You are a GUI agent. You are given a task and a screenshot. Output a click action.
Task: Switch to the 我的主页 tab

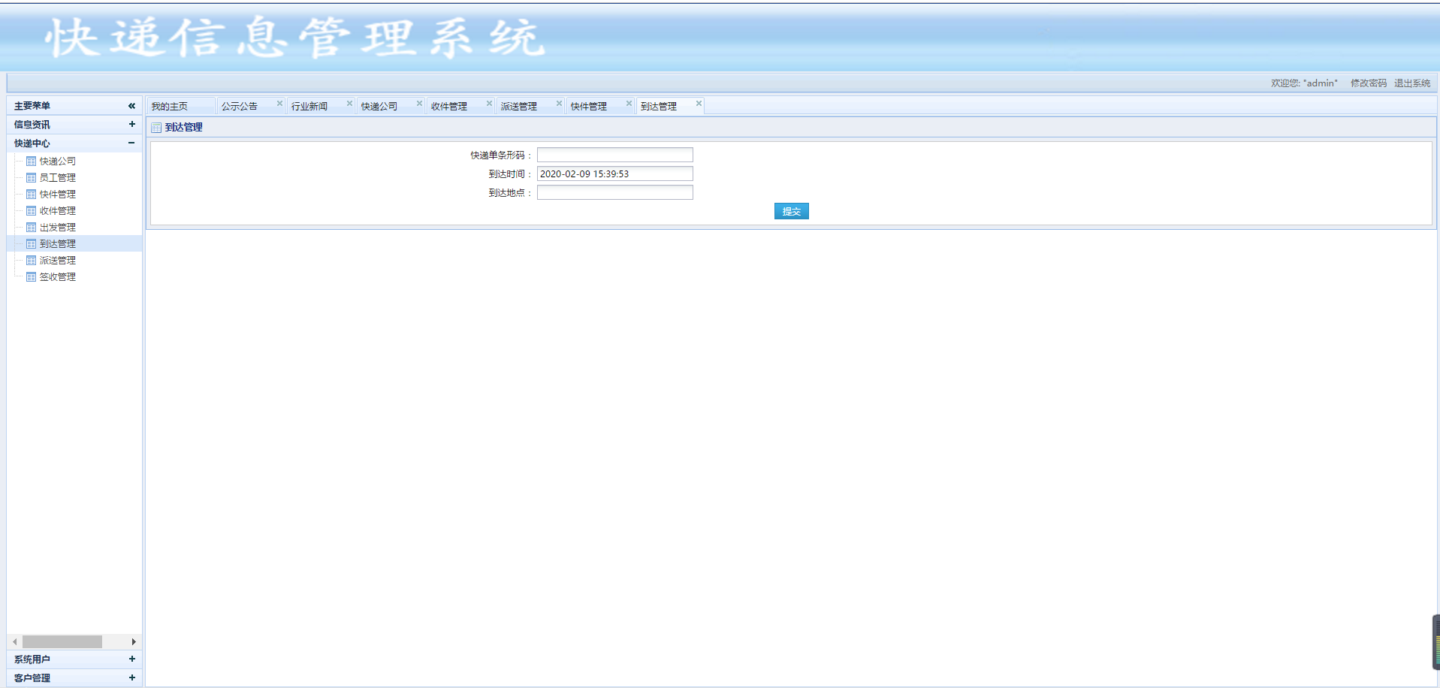tap(170, 107)
